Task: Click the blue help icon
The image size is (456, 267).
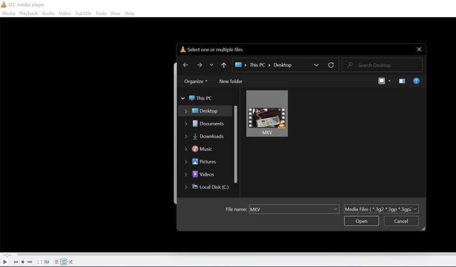Action: click(416, 81)
